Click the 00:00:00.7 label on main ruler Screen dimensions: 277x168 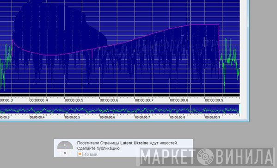pyautogui.click(x=144, y=100)
